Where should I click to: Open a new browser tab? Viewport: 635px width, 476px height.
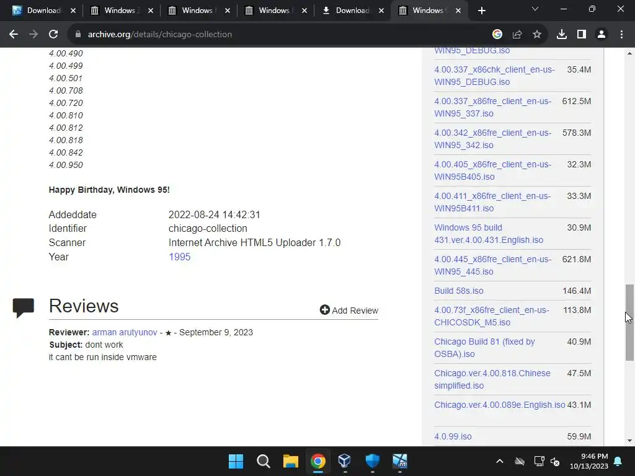(x=481, y=11)
